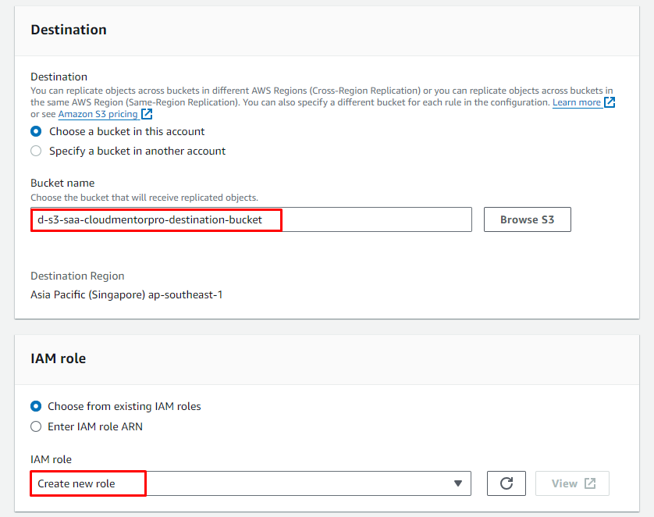Viewport: 654px width, 517px height.
Task: Click the Bucket name field label
Action: [62, 183]
